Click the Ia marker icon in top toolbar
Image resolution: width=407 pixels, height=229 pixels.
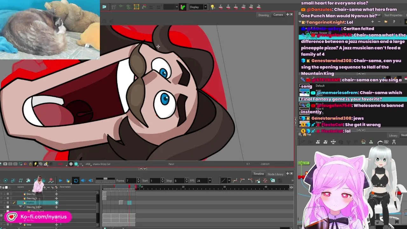pyautogui.click(x=259, y=7)
